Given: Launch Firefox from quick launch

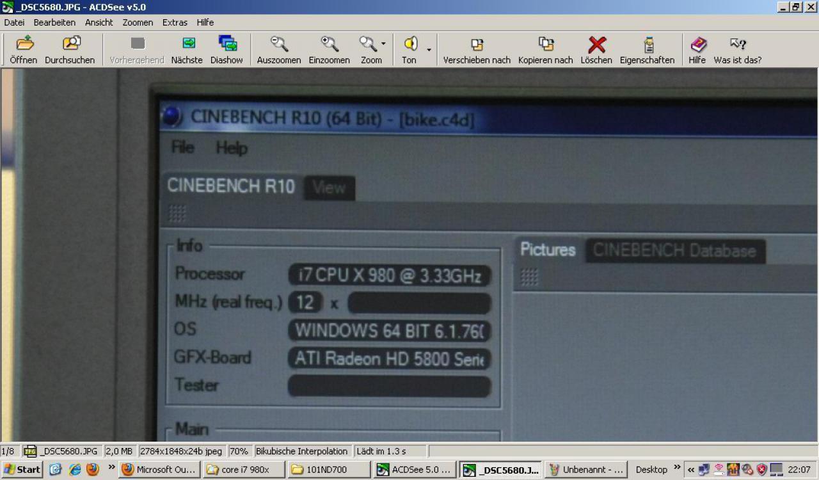Looking at the screenshot, I should tap(93, 469).
